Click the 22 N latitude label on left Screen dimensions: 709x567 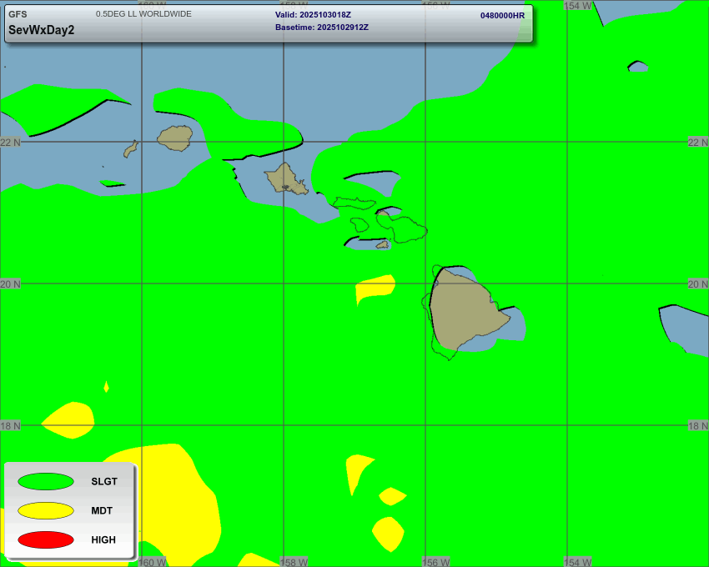click(11, 143)
